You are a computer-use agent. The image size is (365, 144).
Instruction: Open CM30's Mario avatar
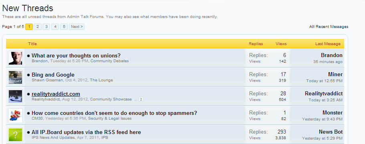click(x=15, y=115)
